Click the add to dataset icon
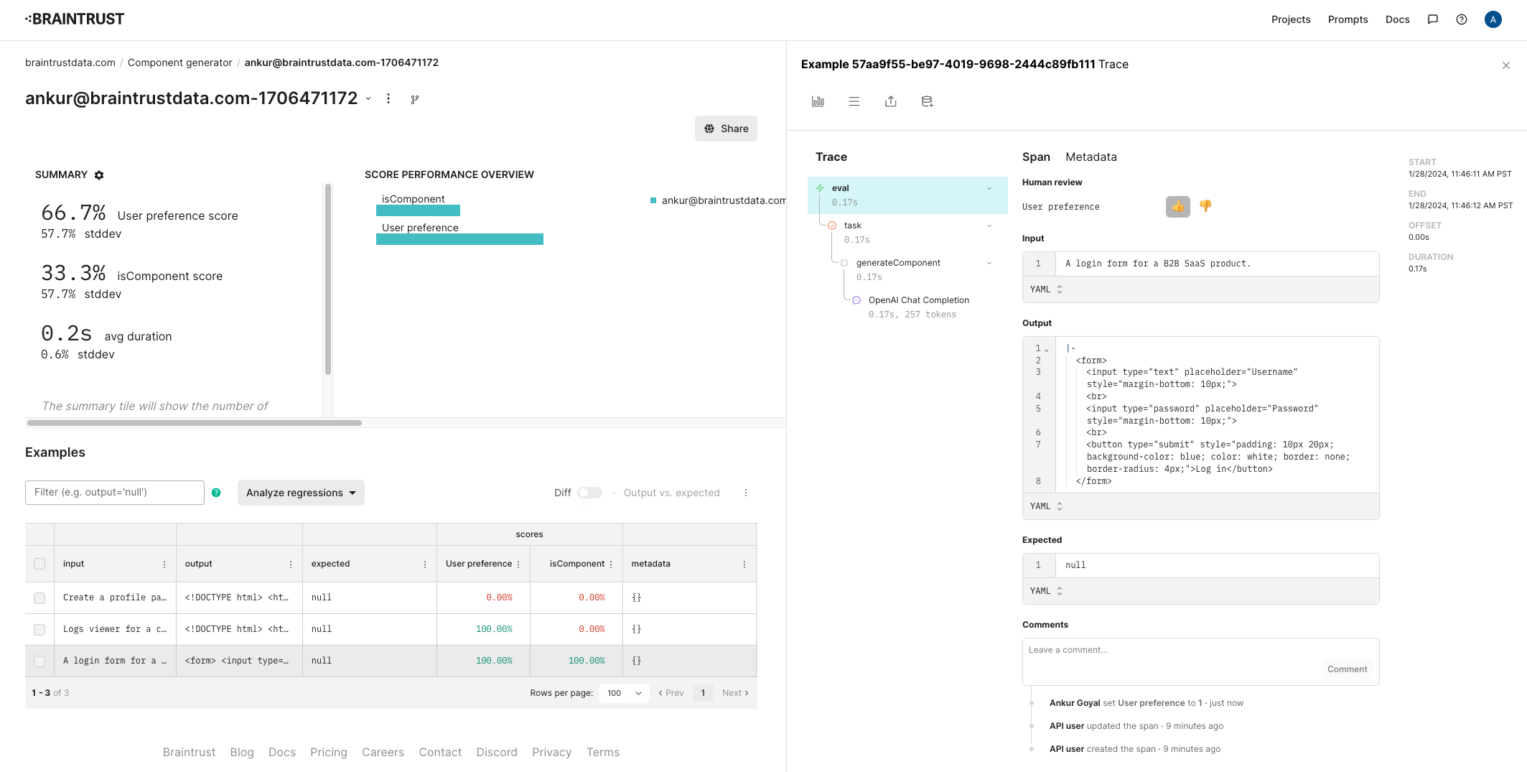 pyautogui.click(x=927, y=101)
